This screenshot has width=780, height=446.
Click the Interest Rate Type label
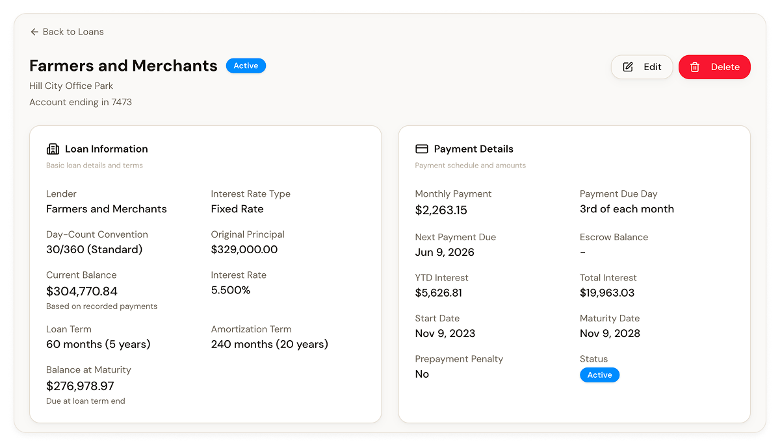coord(251,193)
